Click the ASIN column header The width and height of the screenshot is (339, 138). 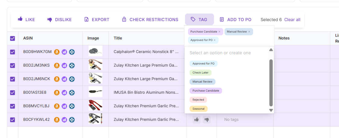pyautogui.click(x=28, y=38)
